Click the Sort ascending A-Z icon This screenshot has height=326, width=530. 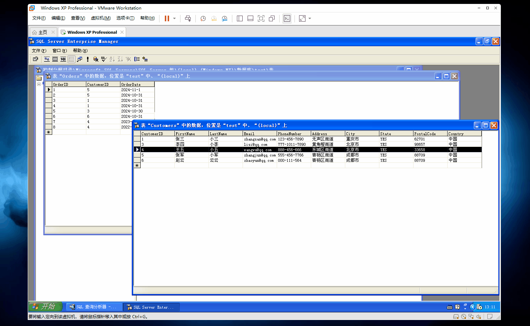[112, 59]
